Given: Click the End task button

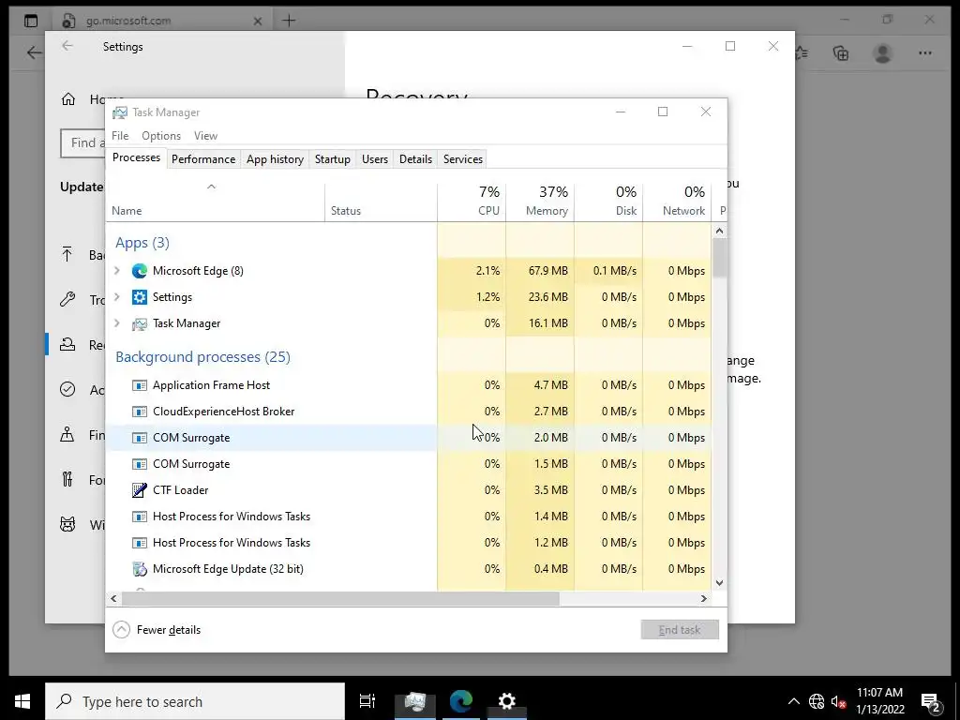Looking at the screenshot, I should click(680, 629).
